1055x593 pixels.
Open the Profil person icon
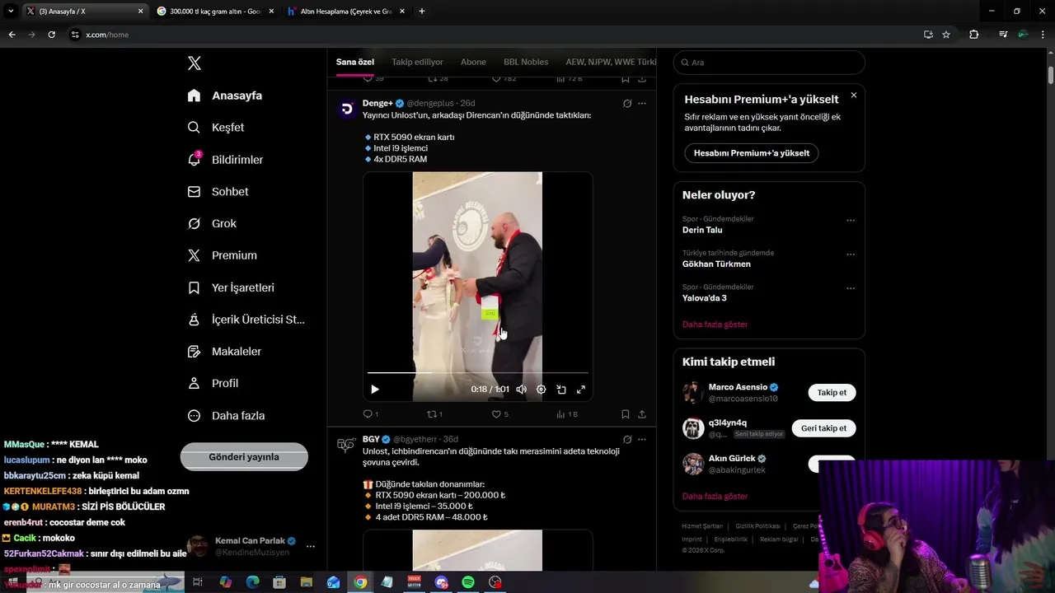194,384
